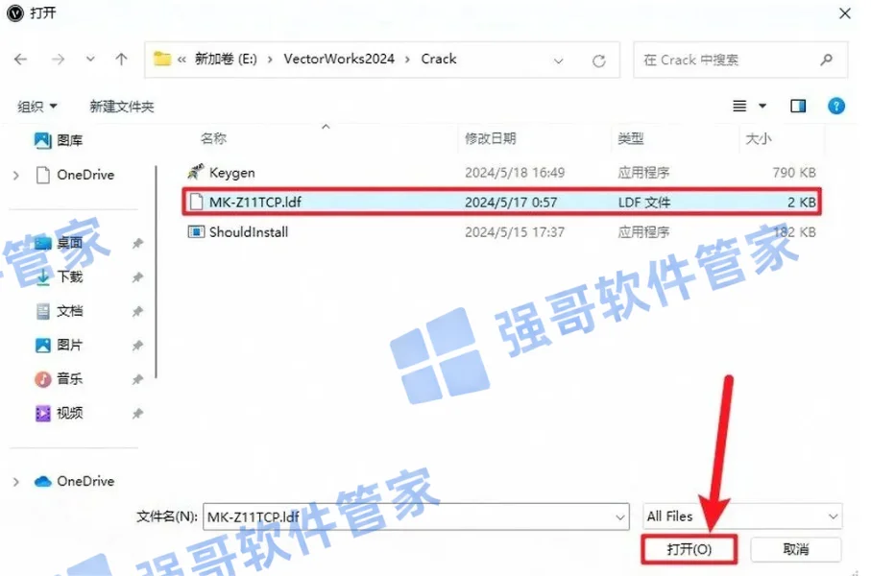The image size is (871, 576).
Task: Open the All Files type dropdown
Action: point(742,516)
